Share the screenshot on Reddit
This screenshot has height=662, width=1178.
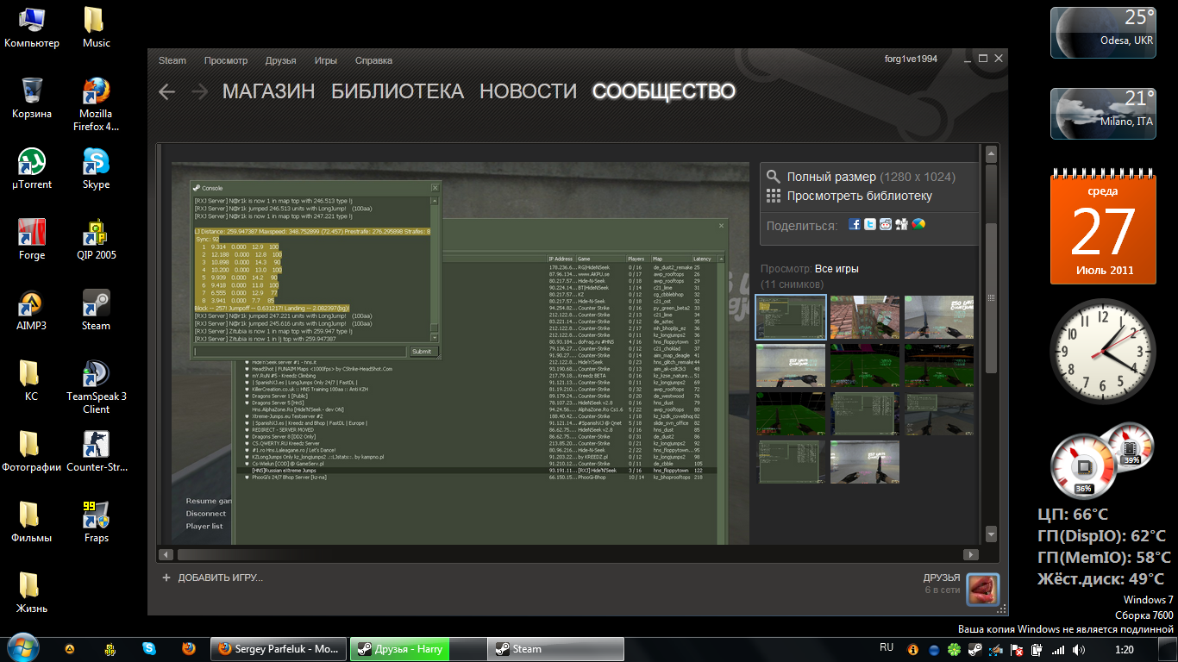(x=886, y=224)
